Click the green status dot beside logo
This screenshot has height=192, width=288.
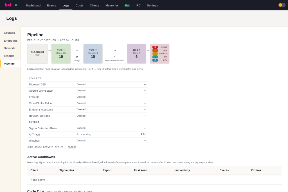tap(16, 5)
